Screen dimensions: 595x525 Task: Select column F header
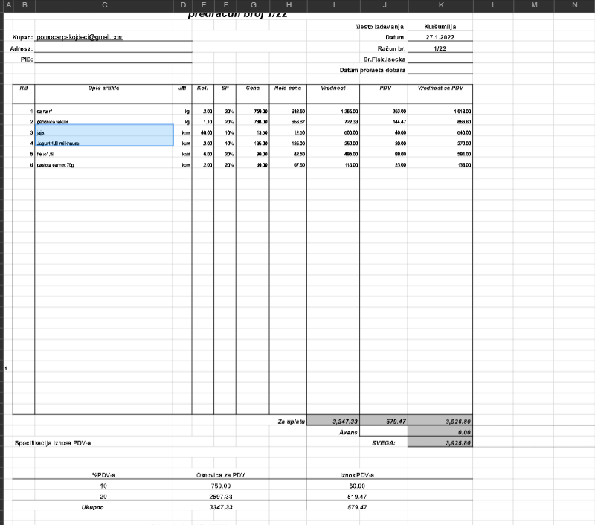click(x=225, y=5)
